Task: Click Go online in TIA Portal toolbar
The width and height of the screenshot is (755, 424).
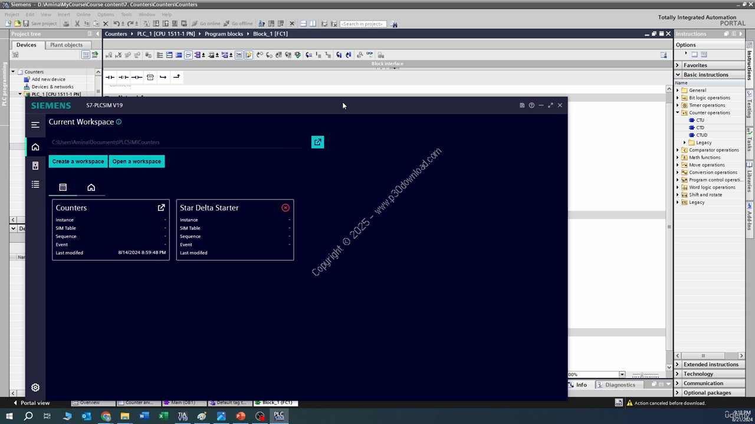Action: (205, 24)
